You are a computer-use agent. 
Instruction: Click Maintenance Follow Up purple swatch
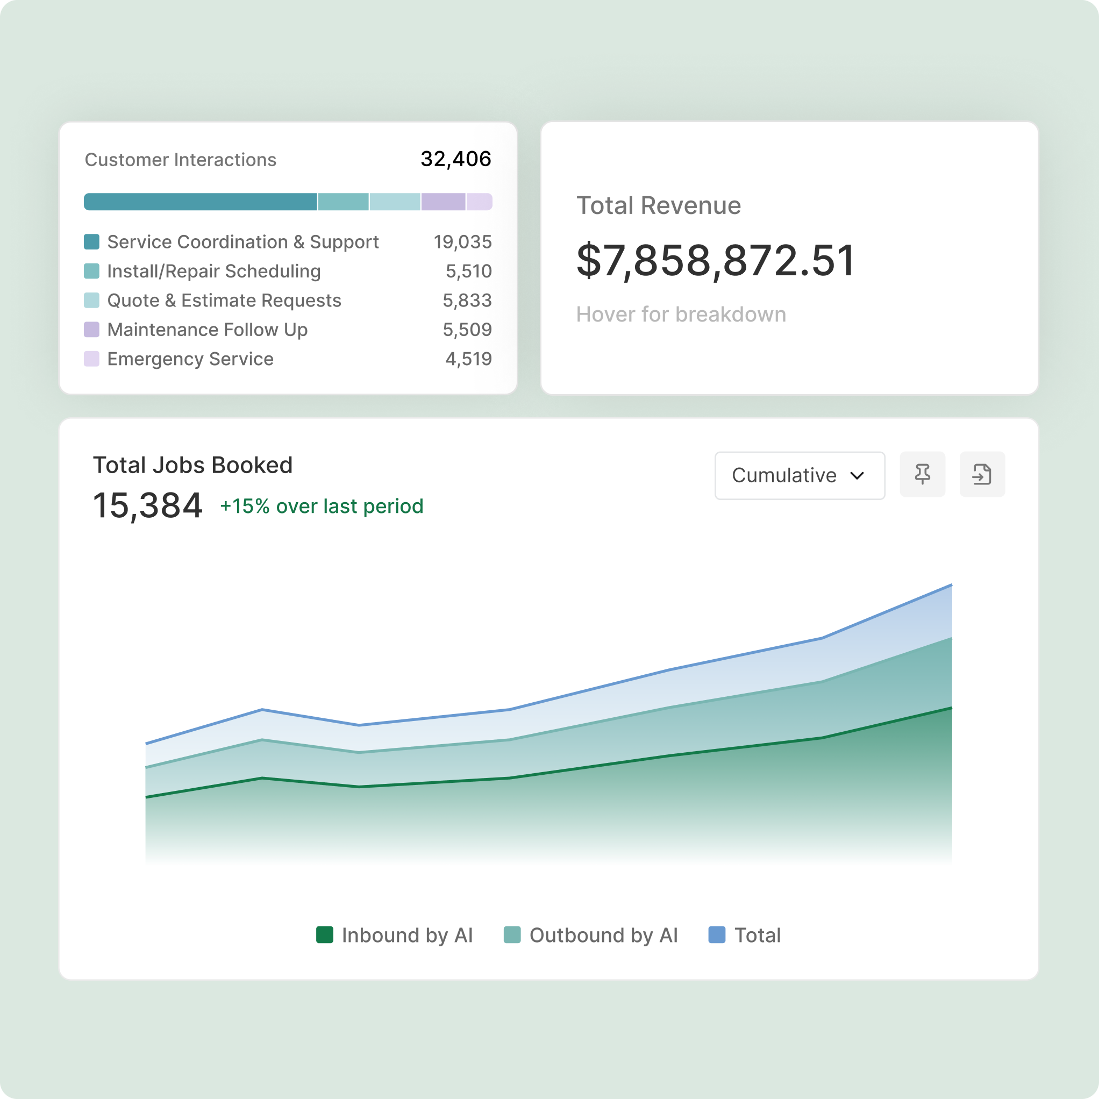point(91,330)
